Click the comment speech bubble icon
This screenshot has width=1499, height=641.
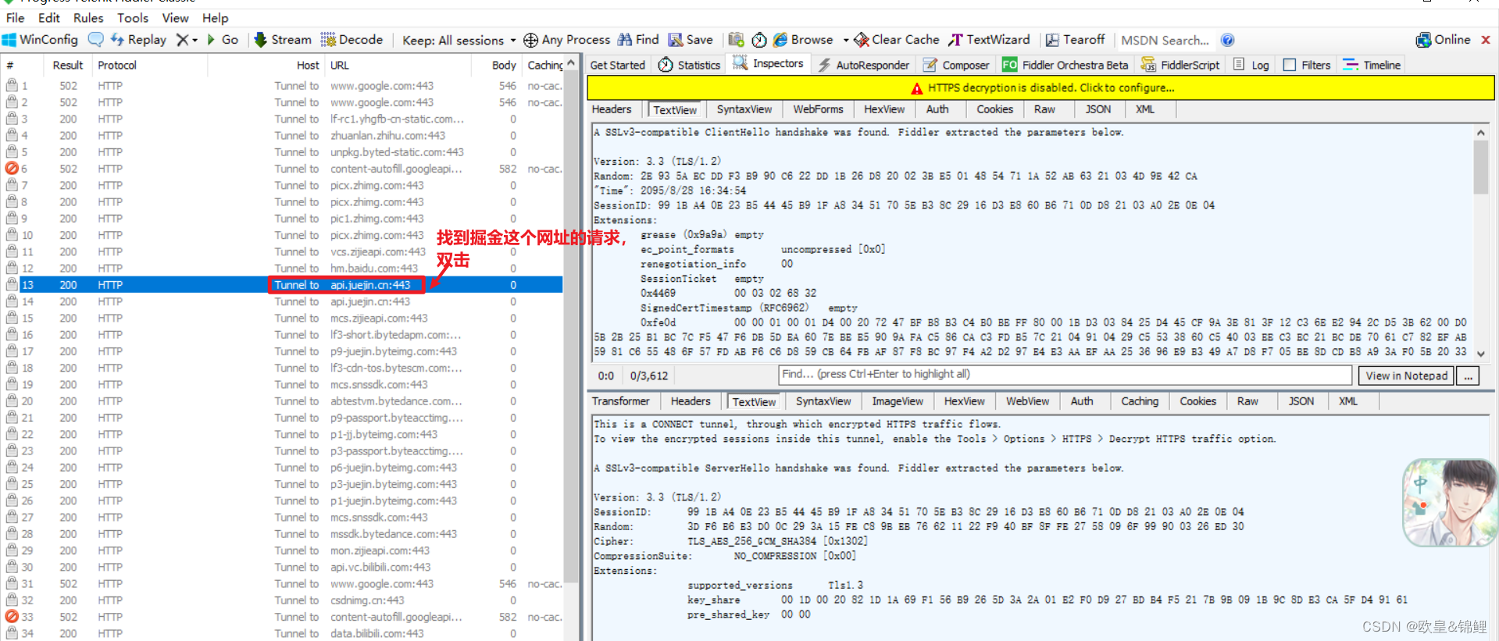[x=95, y=40]
